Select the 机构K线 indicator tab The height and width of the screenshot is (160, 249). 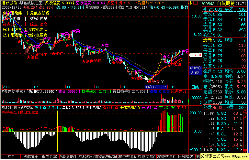[88, 157]
